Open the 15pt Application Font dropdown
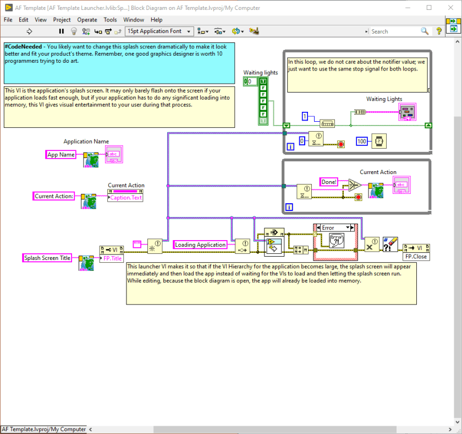The width and height of the screenshot is (462, 434). 159,31
